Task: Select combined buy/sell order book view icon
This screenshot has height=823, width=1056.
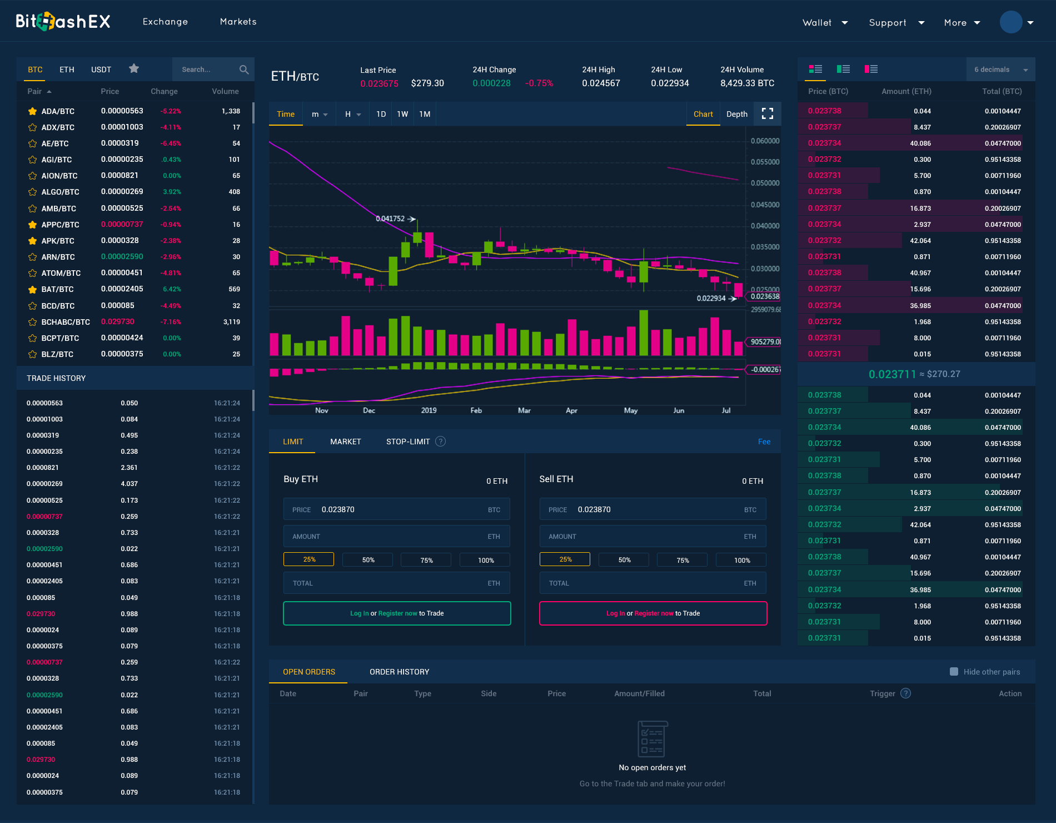Action: point(815,70)
